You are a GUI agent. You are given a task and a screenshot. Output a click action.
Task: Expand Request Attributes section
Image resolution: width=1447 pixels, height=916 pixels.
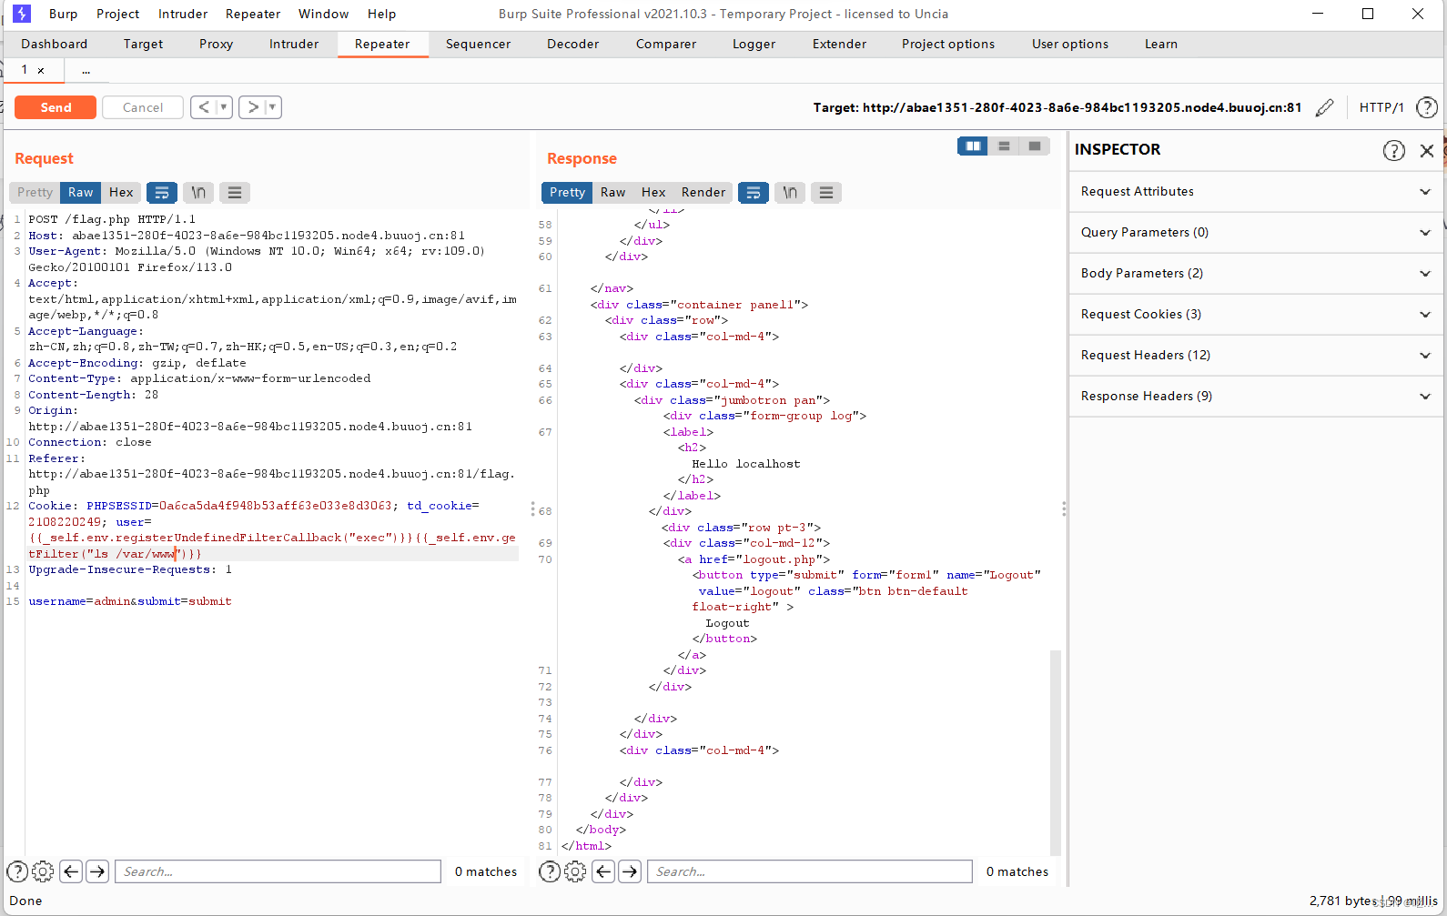tap(1256, 191)
